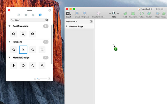Viewport: 167px width, 104px height.
Task: Click the MaterialDesign result count badge
Action: pos(46,58)
